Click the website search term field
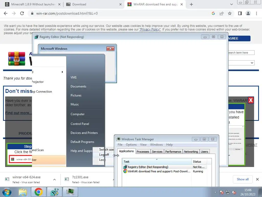Viewport: 262px width, 197px height. tap(241, 53)
